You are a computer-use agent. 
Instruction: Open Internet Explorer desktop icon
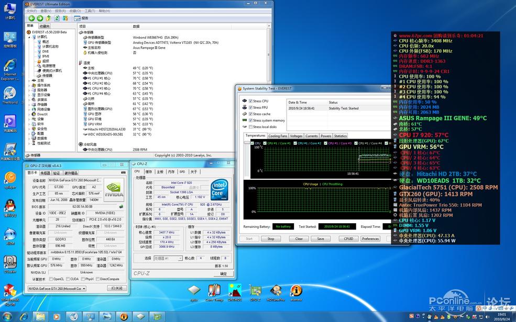tap(10, 70)
